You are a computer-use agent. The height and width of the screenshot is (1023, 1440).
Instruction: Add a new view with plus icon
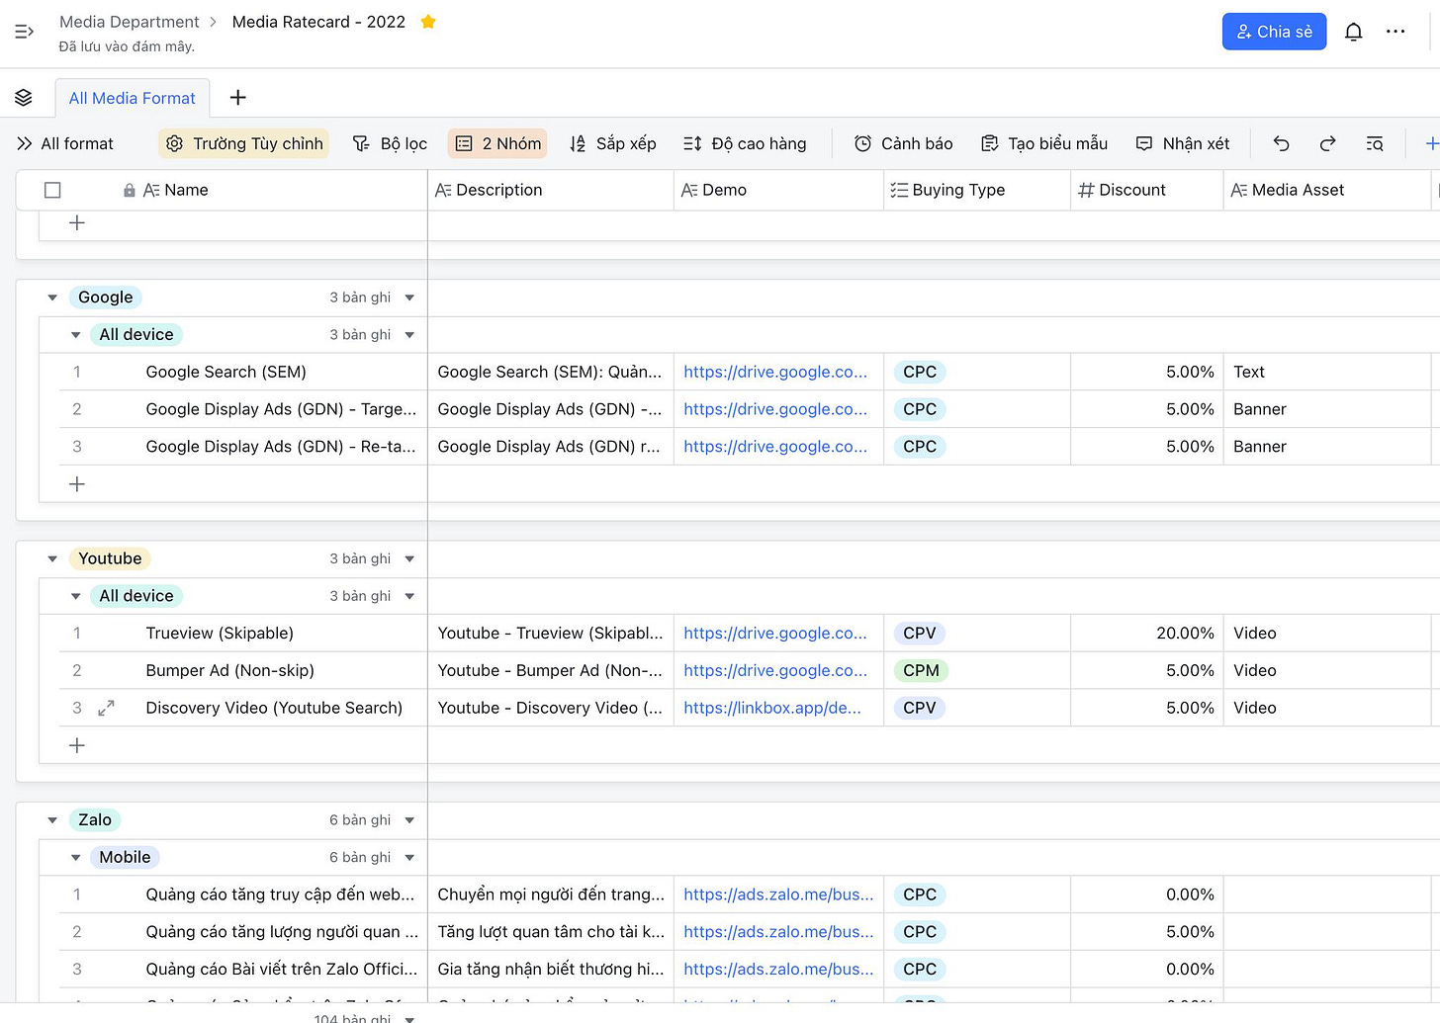pos(237,97)
